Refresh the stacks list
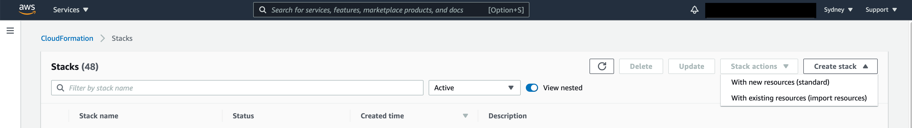 point(602,66)
